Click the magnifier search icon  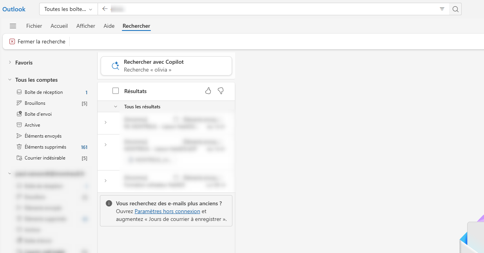click(455, 9)
